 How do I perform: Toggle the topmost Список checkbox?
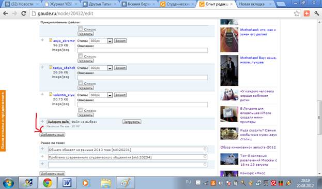[x=80, y=29]
